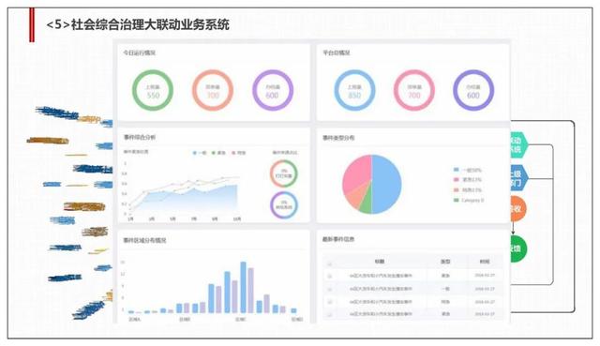This screenshot has height=346, width=600.
Task: Click the 类型 column header in the table
Action: coord(445,262)
